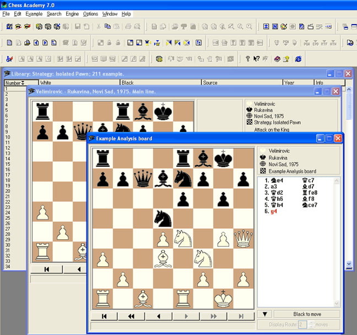Open the Help menu

click(x=126, y=14)
